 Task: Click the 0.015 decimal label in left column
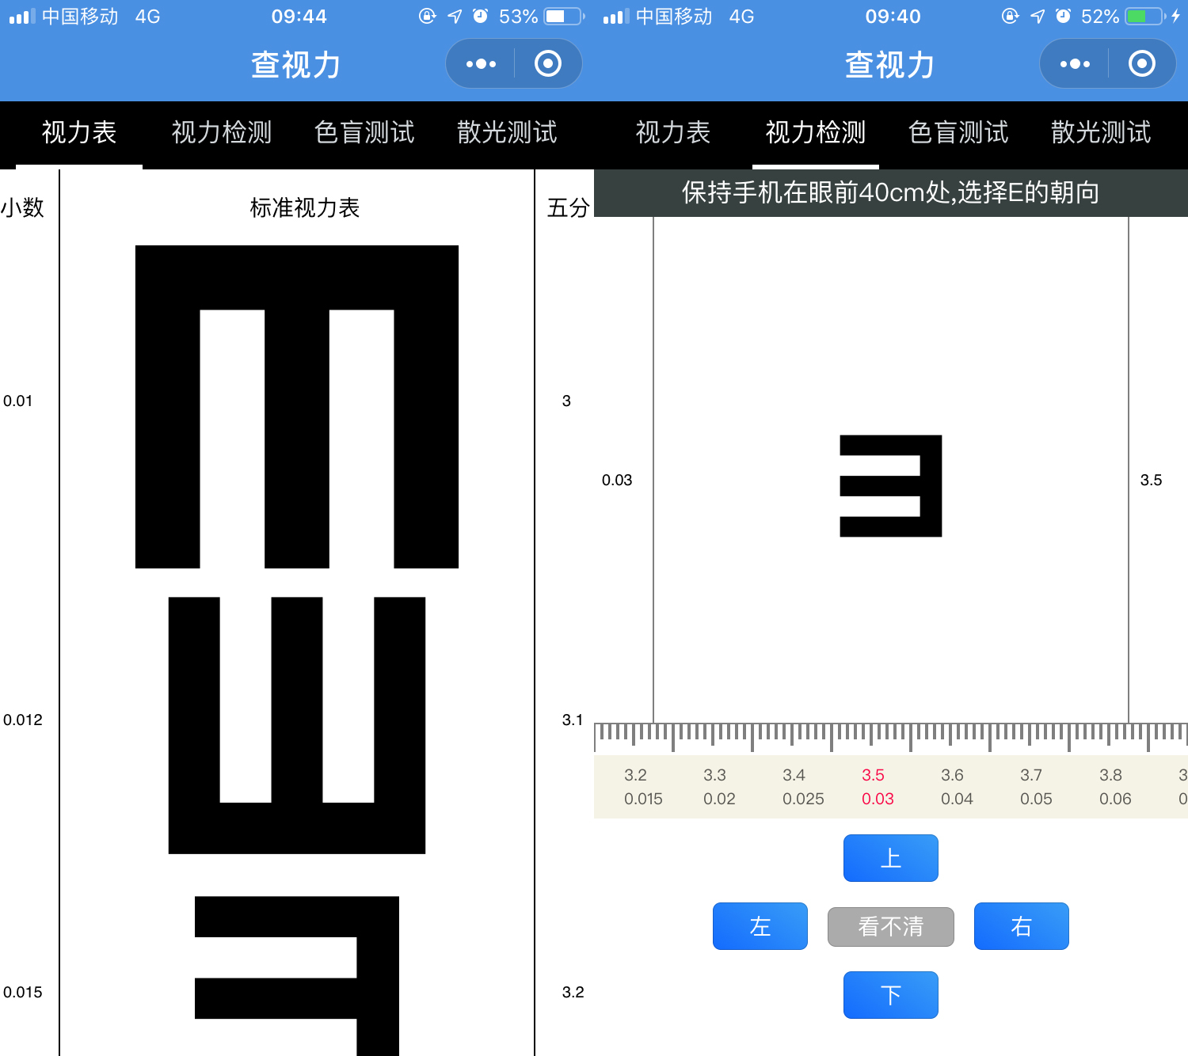[22, 992]
